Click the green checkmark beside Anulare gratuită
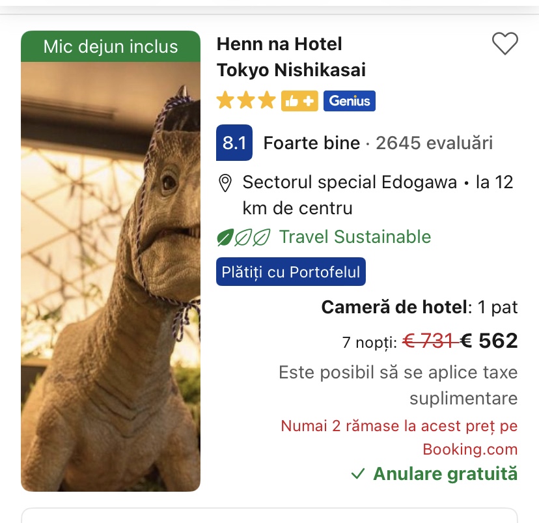This screenshot has height=523, width=539. 357,474
